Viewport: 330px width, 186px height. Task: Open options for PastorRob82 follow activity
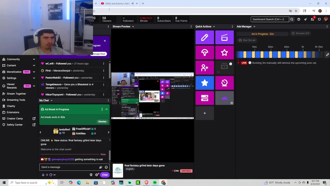coord(104,78)
